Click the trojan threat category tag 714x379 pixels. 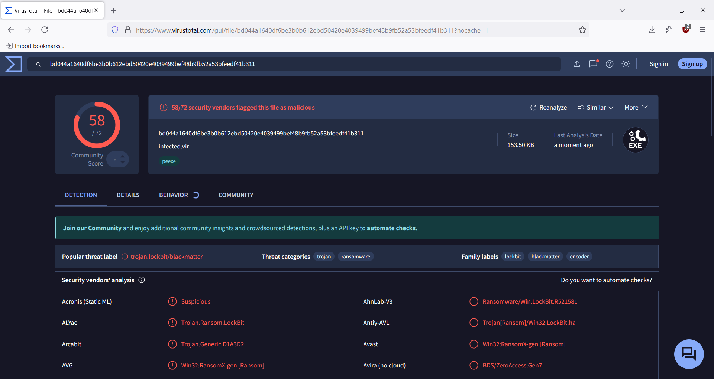tap(324, 257)
